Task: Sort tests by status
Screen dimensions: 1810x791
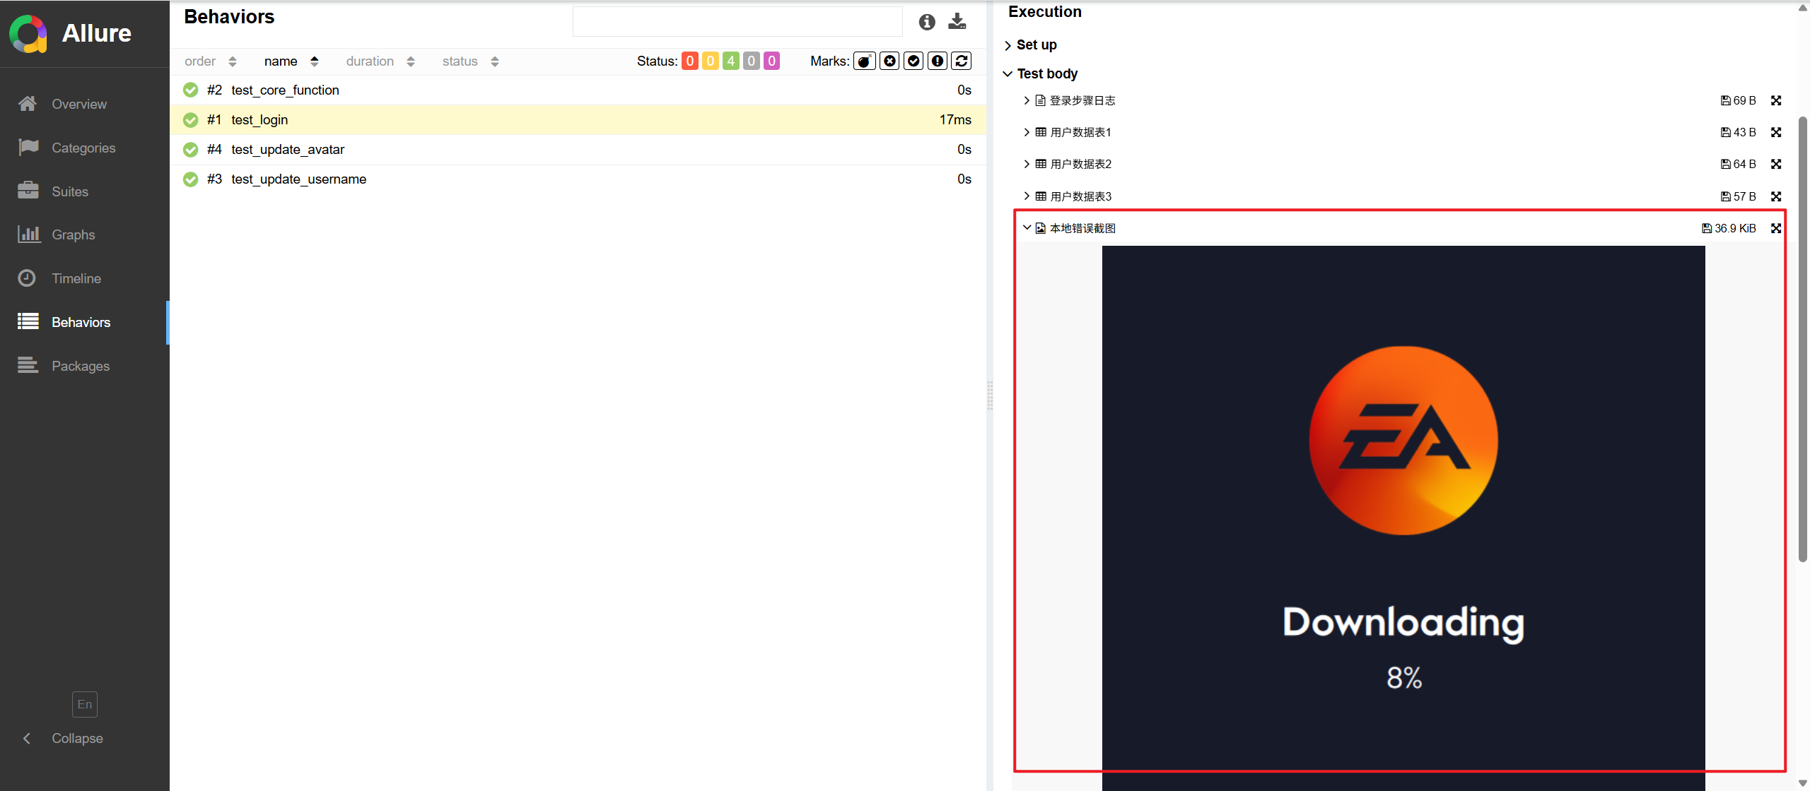Action: point(471,61)
